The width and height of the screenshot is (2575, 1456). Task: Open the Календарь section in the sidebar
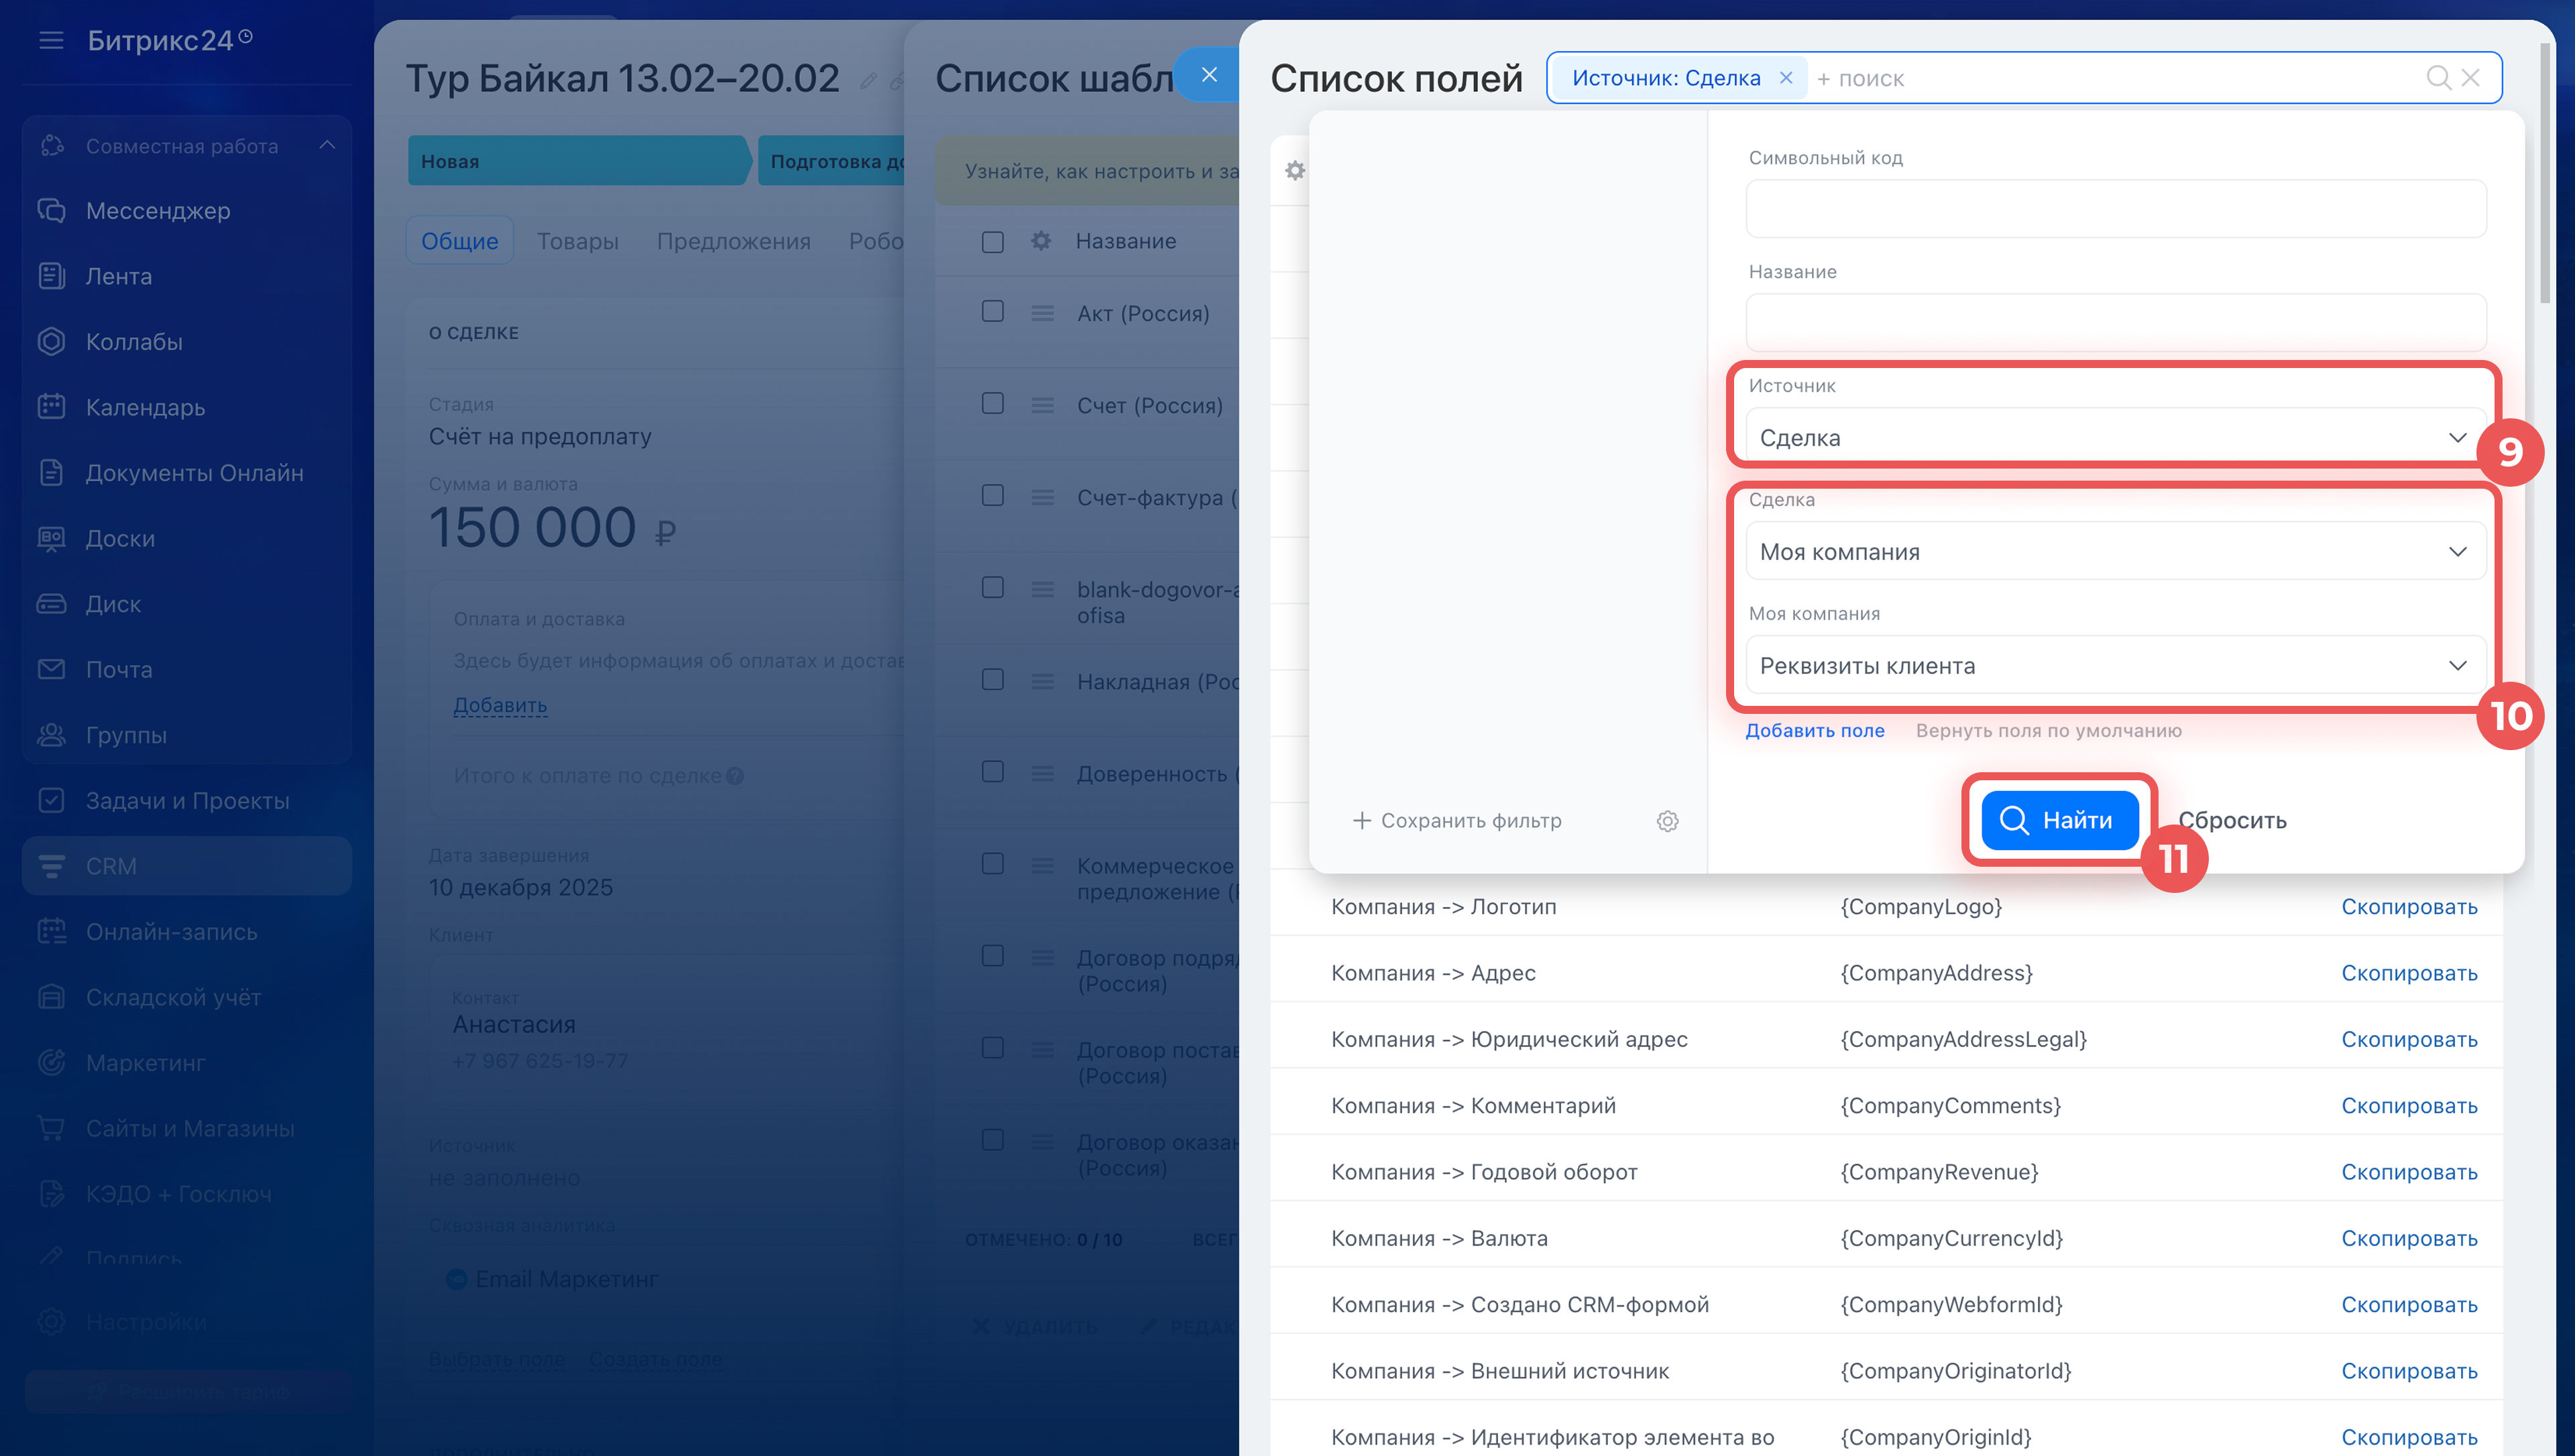(x=145, y=407)
